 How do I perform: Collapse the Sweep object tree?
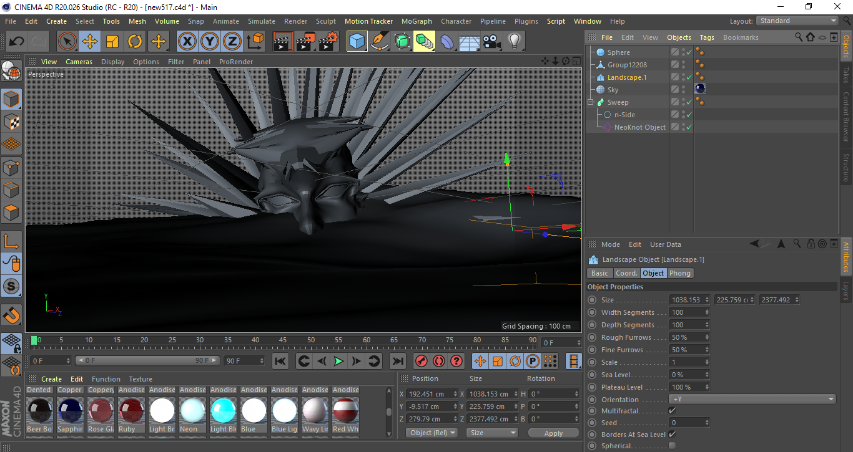click(x=590, y=102)
